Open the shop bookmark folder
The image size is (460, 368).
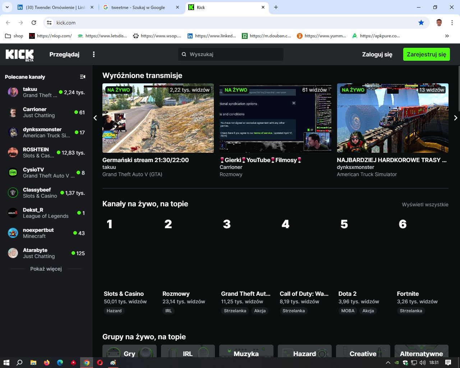[14, 36]
